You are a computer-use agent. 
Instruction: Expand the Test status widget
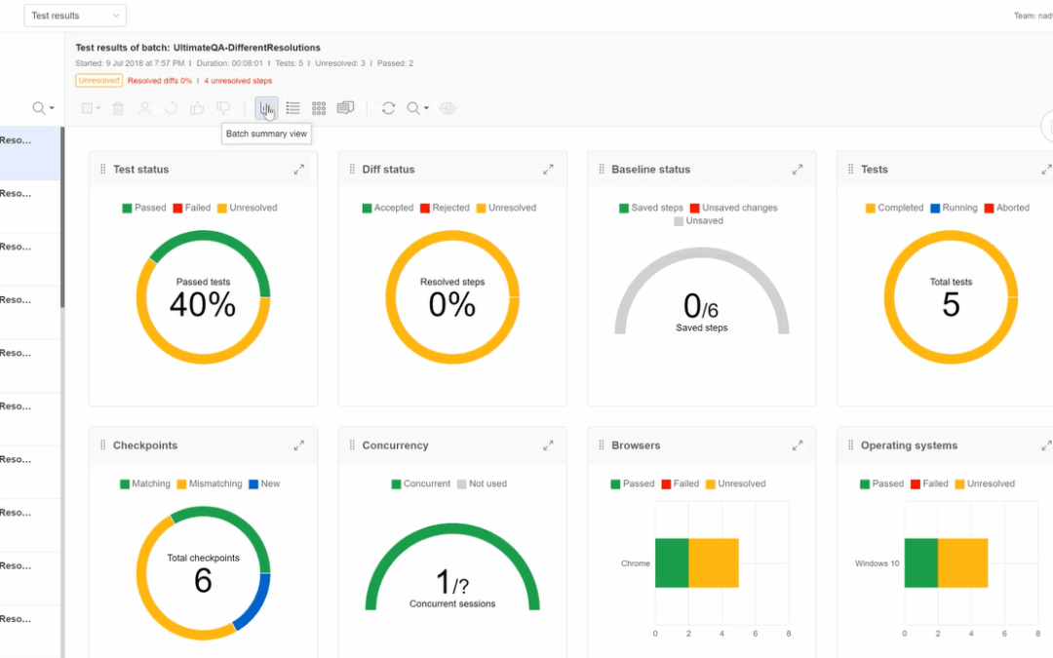tap(299, 170)
